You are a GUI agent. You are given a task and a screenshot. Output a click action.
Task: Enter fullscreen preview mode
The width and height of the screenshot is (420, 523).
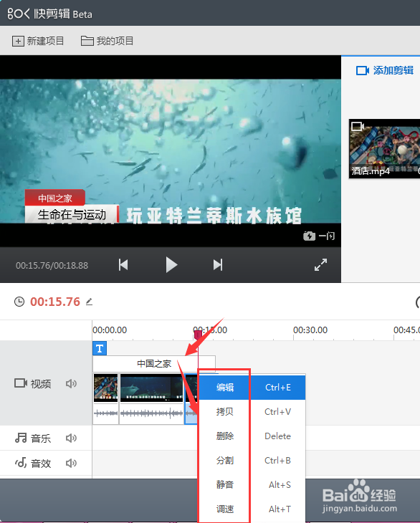click(320, 265)
